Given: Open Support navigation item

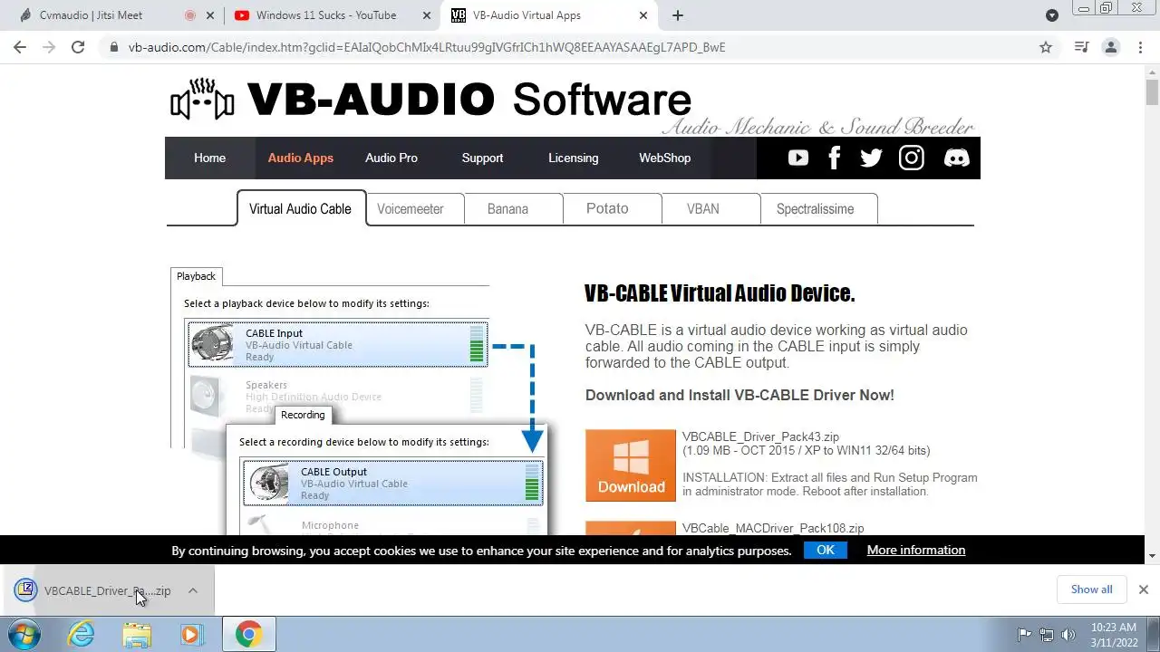Looking at the screenshot, I should (x=482, y=158).
